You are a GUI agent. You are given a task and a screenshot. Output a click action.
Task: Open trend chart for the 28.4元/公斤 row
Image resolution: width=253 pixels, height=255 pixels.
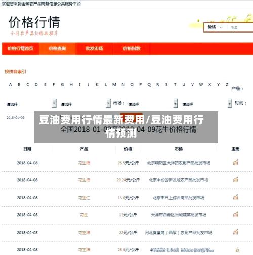pyautogui.click(x=237, y=249)
